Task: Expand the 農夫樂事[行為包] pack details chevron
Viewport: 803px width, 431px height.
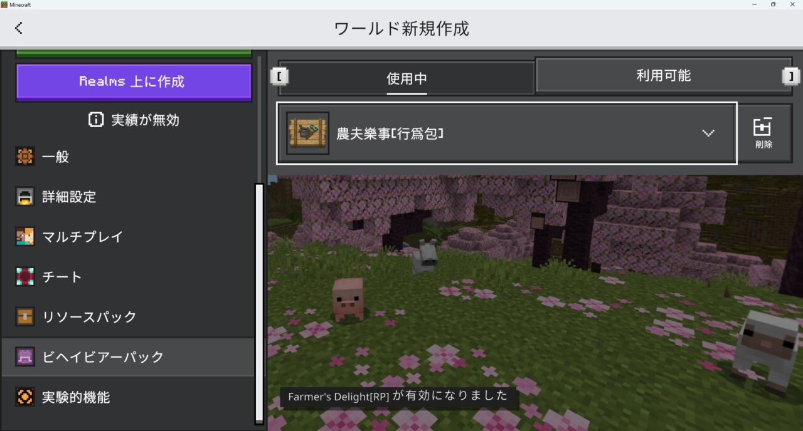Action: point(708,133)
